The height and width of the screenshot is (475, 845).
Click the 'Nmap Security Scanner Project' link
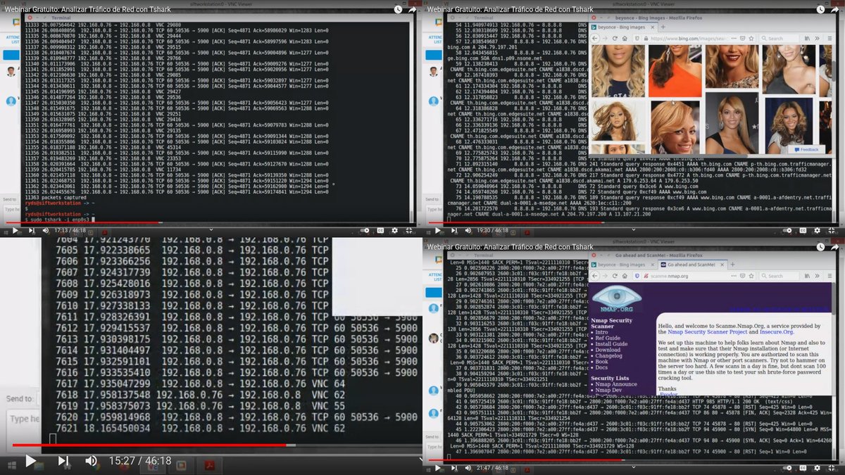[707, 332]
